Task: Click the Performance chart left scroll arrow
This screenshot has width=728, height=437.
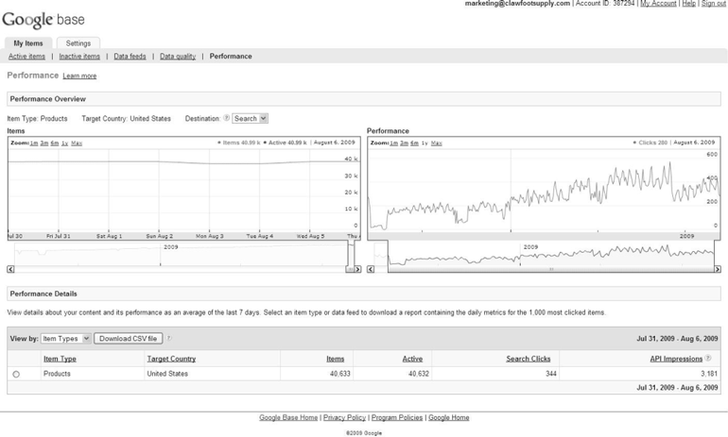Action: (x=371, y=269)
